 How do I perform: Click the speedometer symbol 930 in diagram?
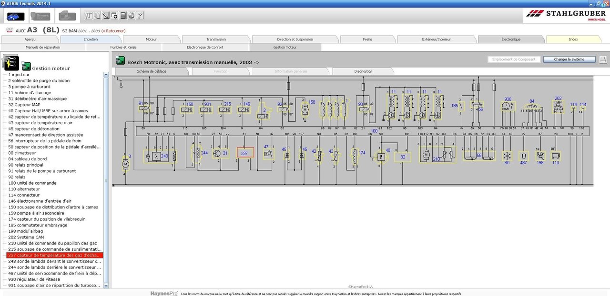(x=507, y=106)
